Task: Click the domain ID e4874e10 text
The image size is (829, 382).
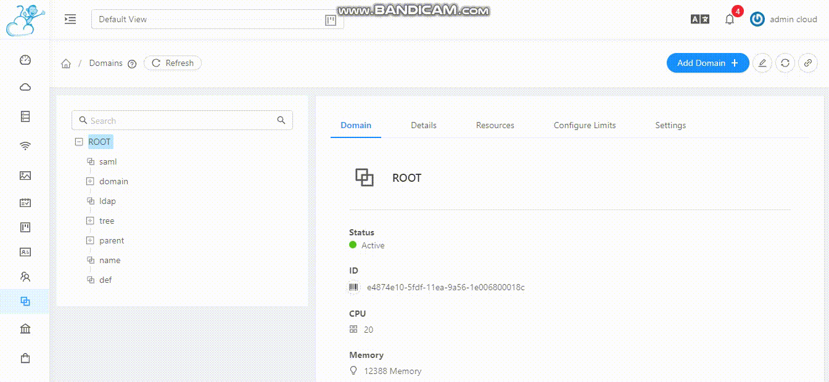Action: 446,287
